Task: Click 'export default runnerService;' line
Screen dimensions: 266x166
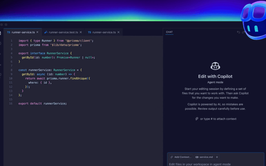Action: tap(43, 104)
